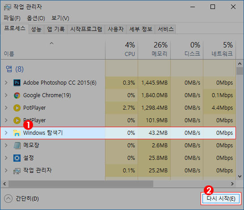This screenshot has height=210, width=244.
Task: Click the 1,840.0MB memory value
Action: pos(154,95)
